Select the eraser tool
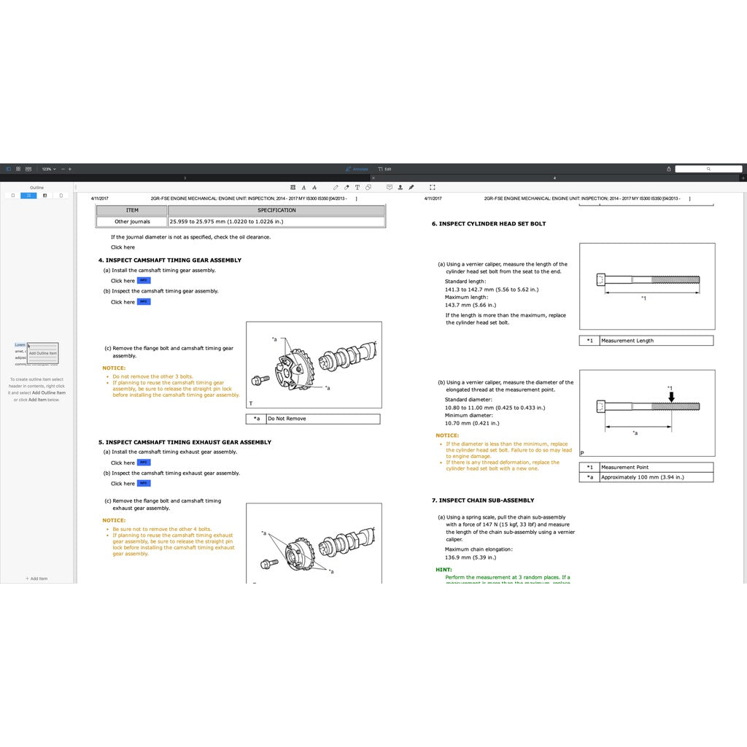The image size is (747, 747). point(346,187)
